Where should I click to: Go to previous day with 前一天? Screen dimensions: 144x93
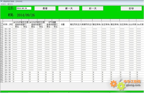(x=69, y=8)
